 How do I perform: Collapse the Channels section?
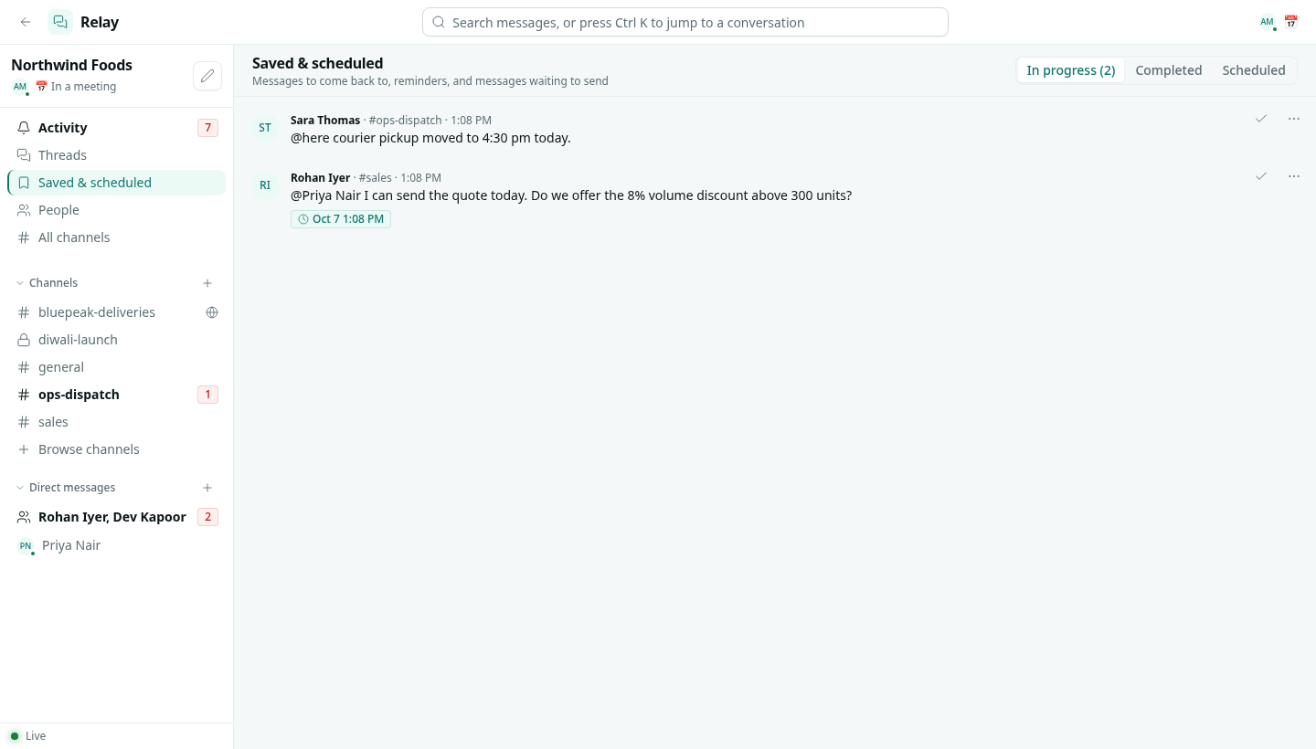(x=48, y=283)
